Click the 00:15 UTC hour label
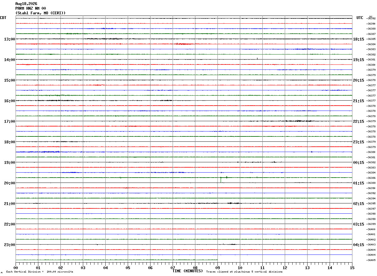 click(359, 163)
